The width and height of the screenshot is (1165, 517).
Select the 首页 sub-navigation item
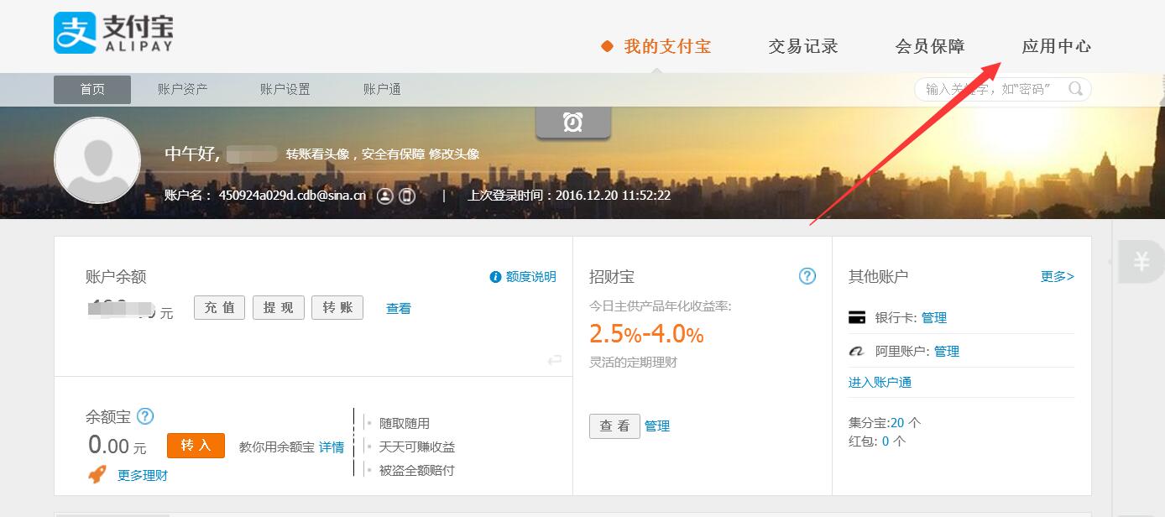click(x=92, y=89)
